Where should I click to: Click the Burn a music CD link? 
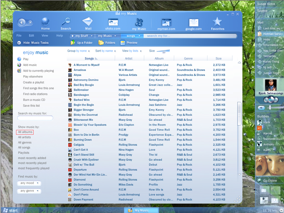coord(34,100)
